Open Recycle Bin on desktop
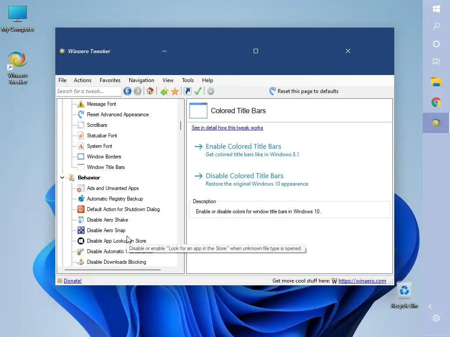Viewport: 450px width, 337px height. tap(404, 295)
